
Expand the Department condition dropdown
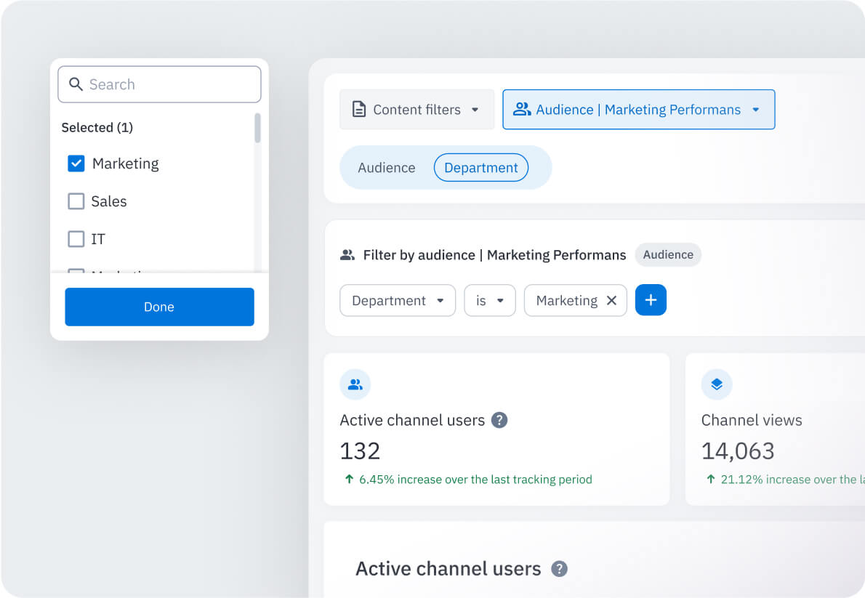point(397,300)
